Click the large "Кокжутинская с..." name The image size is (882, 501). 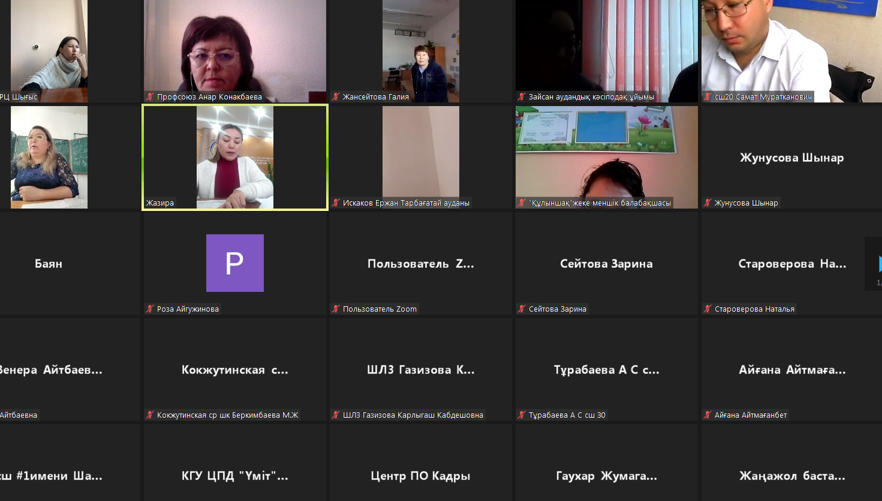235,370
